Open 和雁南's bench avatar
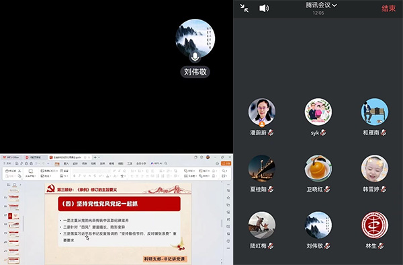Viewport: 403px width, 265px height. tap(375, 112)
